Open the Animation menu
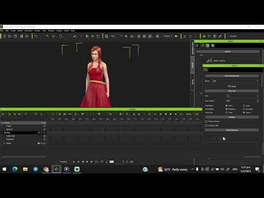264x198 pixels. (x=29, y=31)
